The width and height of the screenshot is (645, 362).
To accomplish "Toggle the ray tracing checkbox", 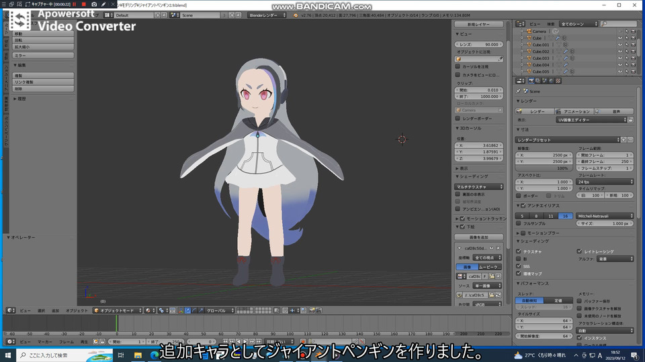I will point(579,251).
